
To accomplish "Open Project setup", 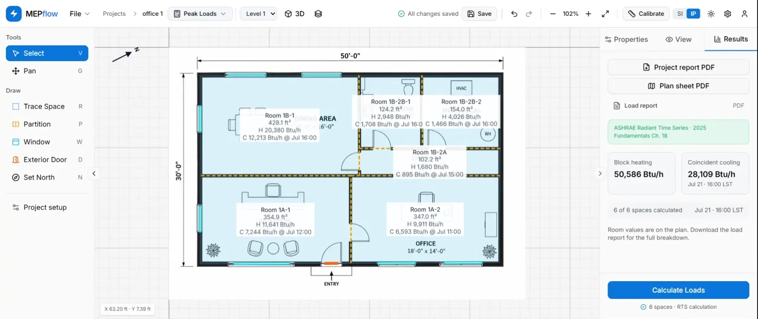I will coord(47,207).
